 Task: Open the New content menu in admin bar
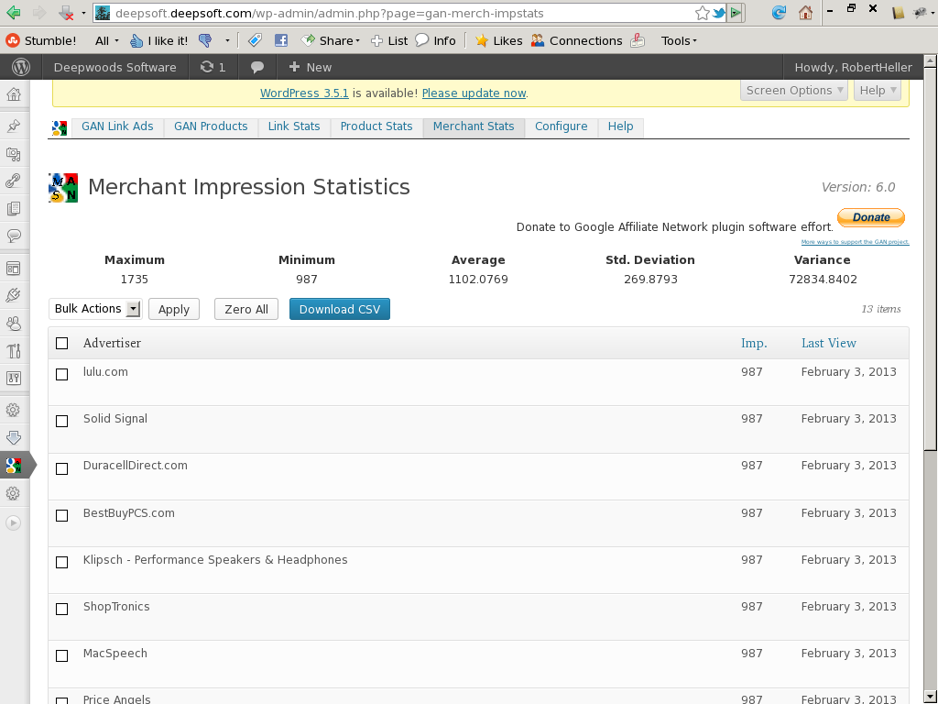click(310, 67)
